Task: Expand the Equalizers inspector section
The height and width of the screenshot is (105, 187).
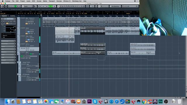Action: pyautogui.click(x=8, y=52)
